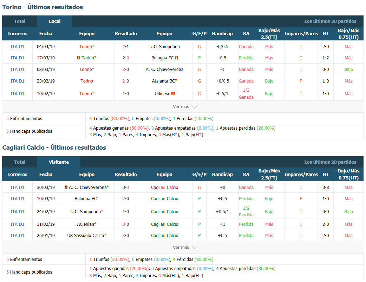
Task: Click the '4 Triunfos (80.00%)' summary text
Action: [x=109, y=119]
